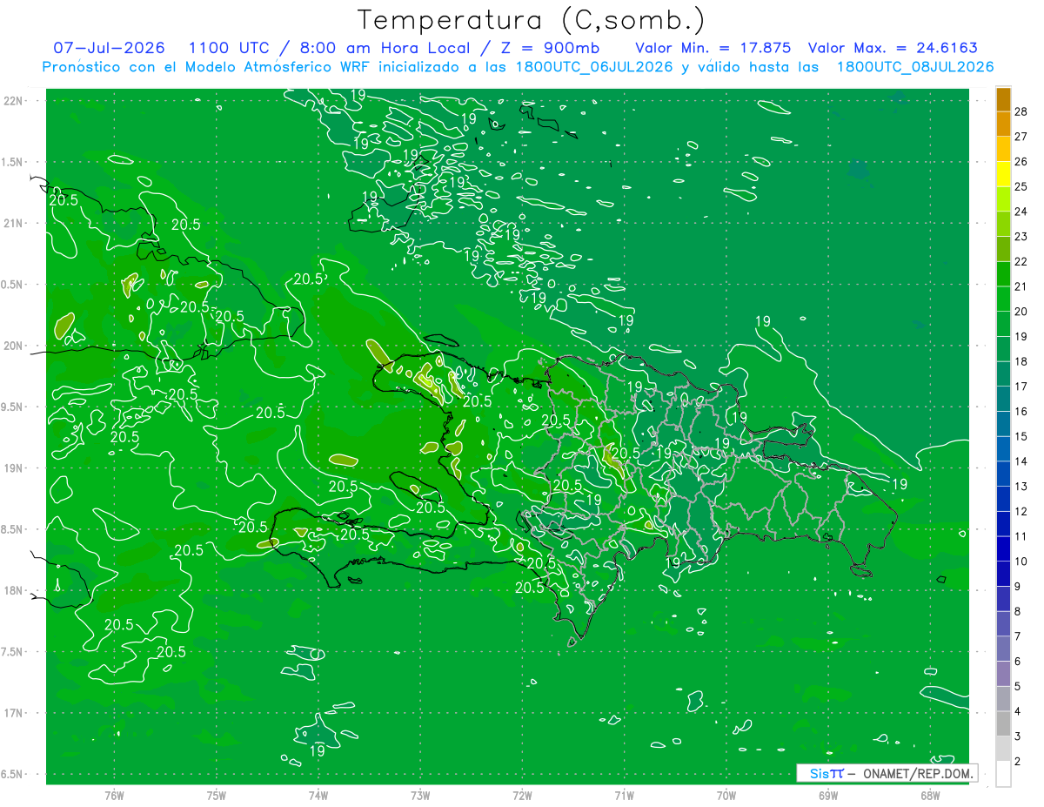Click the '76W' longitude axis label

pyautogui.click(x=114, y=796)
